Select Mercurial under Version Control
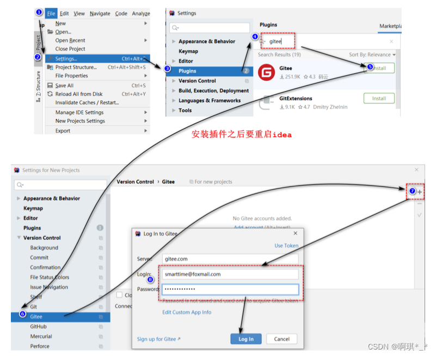The image size is (436, 356). point(41,336)
